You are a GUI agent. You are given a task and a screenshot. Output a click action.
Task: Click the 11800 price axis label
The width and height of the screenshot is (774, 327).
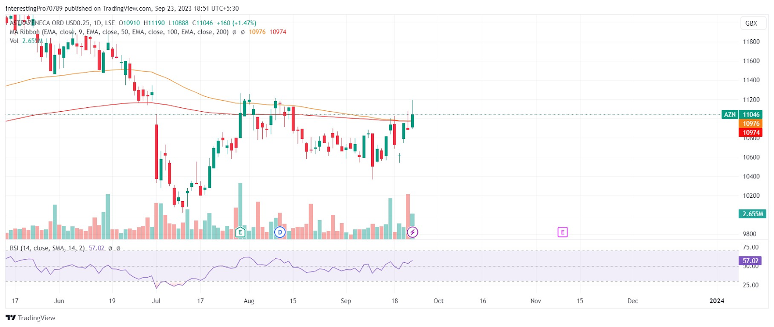pos(751,42)
